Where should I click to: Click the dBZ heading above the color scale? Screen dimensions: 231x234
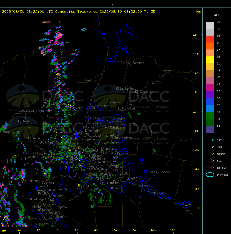pos(217,15)
